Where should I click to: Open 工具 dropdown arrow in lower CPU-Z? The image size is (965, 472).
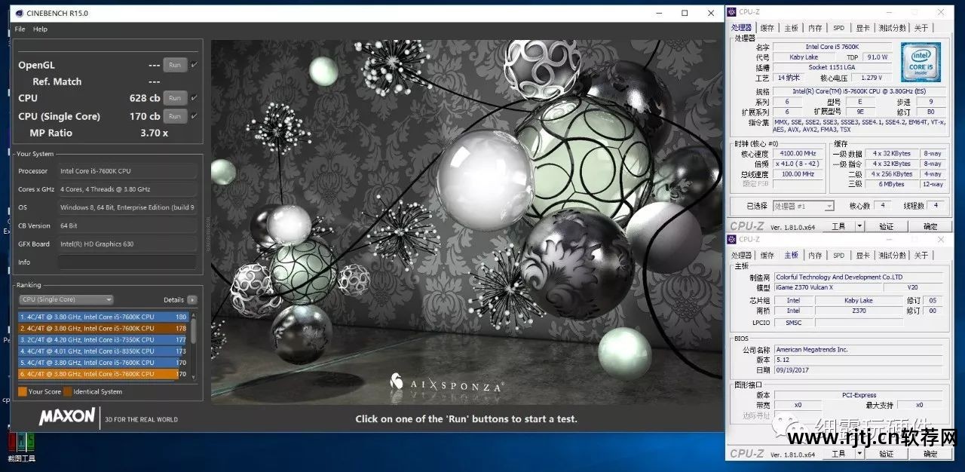pos(859,454)
